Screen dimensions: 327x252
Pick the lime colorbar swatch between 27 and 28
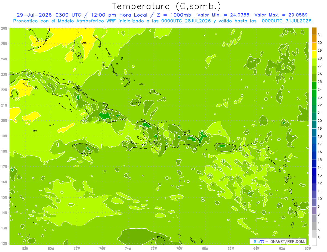(314, 62)
